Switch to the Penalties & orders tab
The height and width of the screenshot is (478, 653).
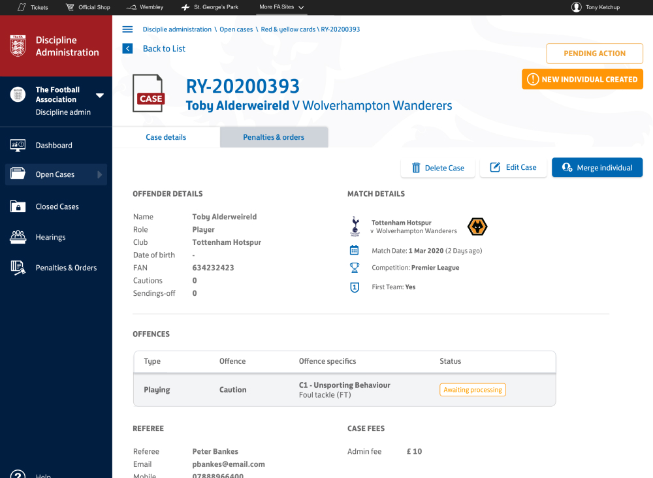(x=274, y=137)
